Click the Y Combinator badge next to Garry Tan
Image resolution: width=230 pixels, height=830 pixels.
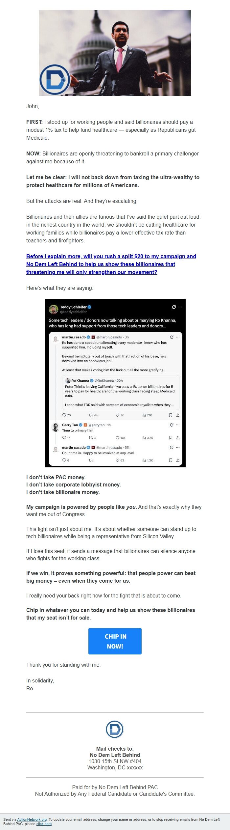tap(85, 425)
